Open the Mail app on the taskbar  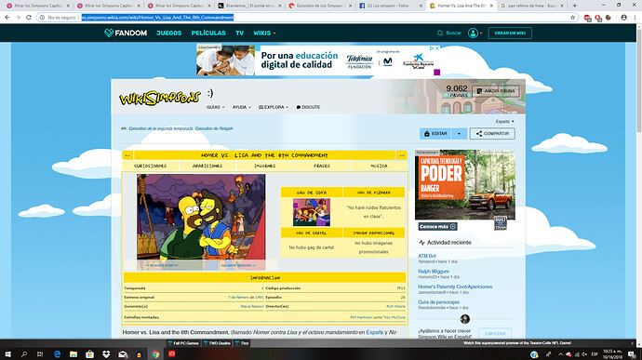[x=123, y=354]
